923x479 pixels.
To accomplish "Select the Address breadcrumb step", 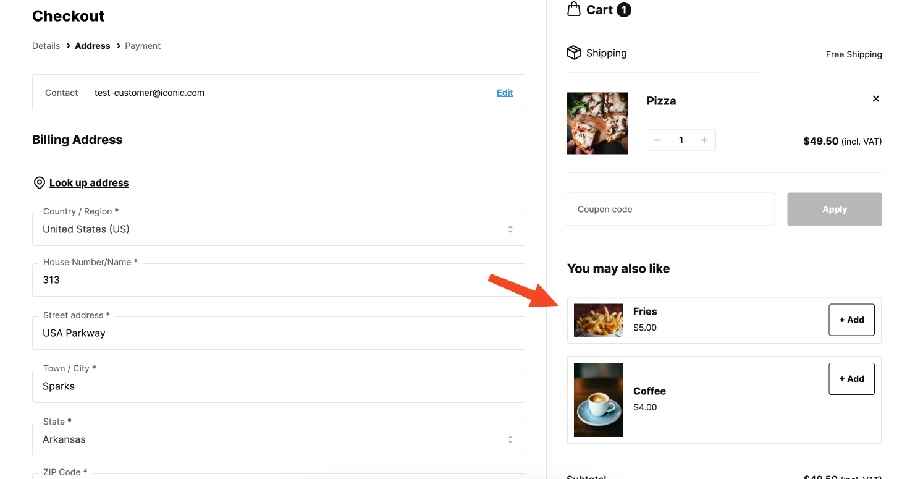I will click(x=92, y=45).
